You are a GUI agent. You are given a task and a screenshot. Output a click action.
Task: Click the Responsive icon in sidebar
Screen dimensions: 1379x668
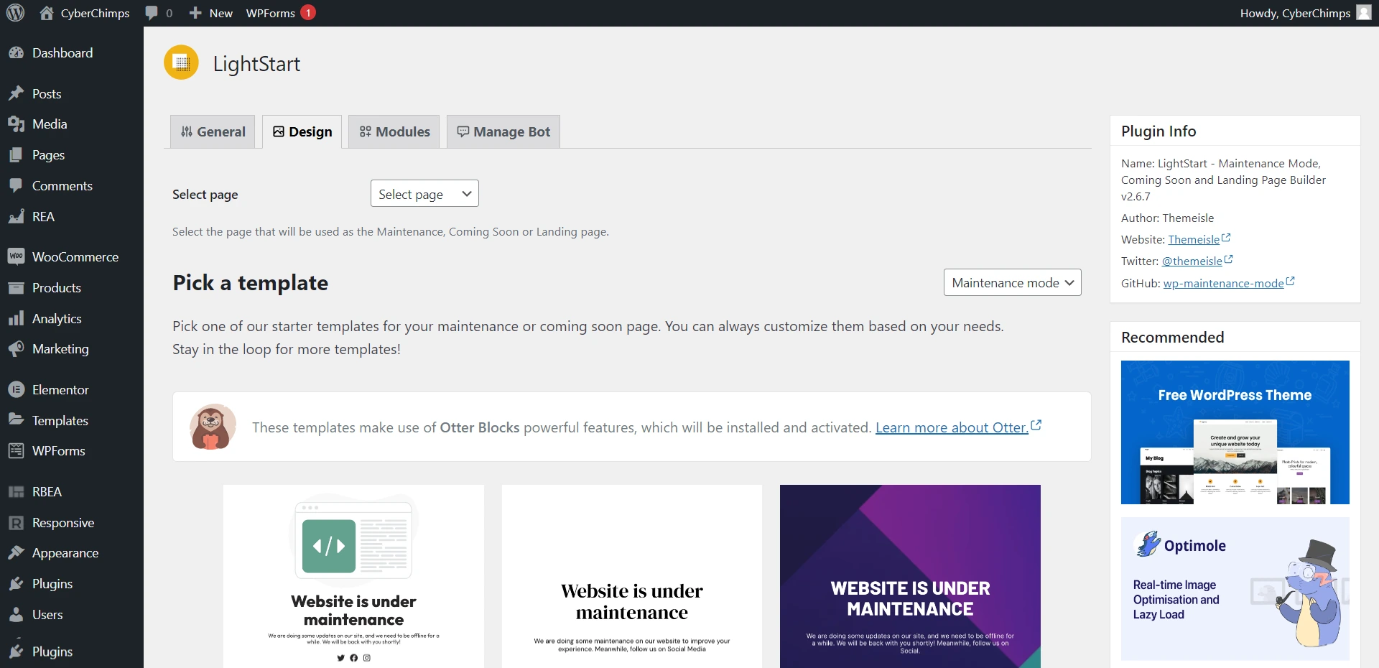coord(16,523)
